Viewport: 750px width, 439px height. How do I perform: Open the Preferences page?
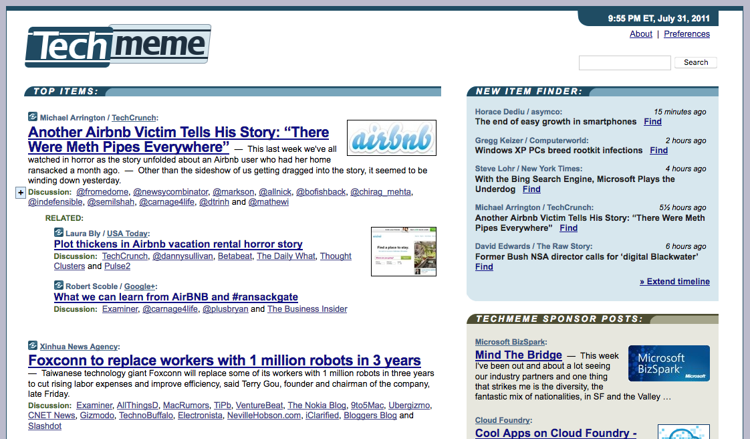tap(686, 33)
